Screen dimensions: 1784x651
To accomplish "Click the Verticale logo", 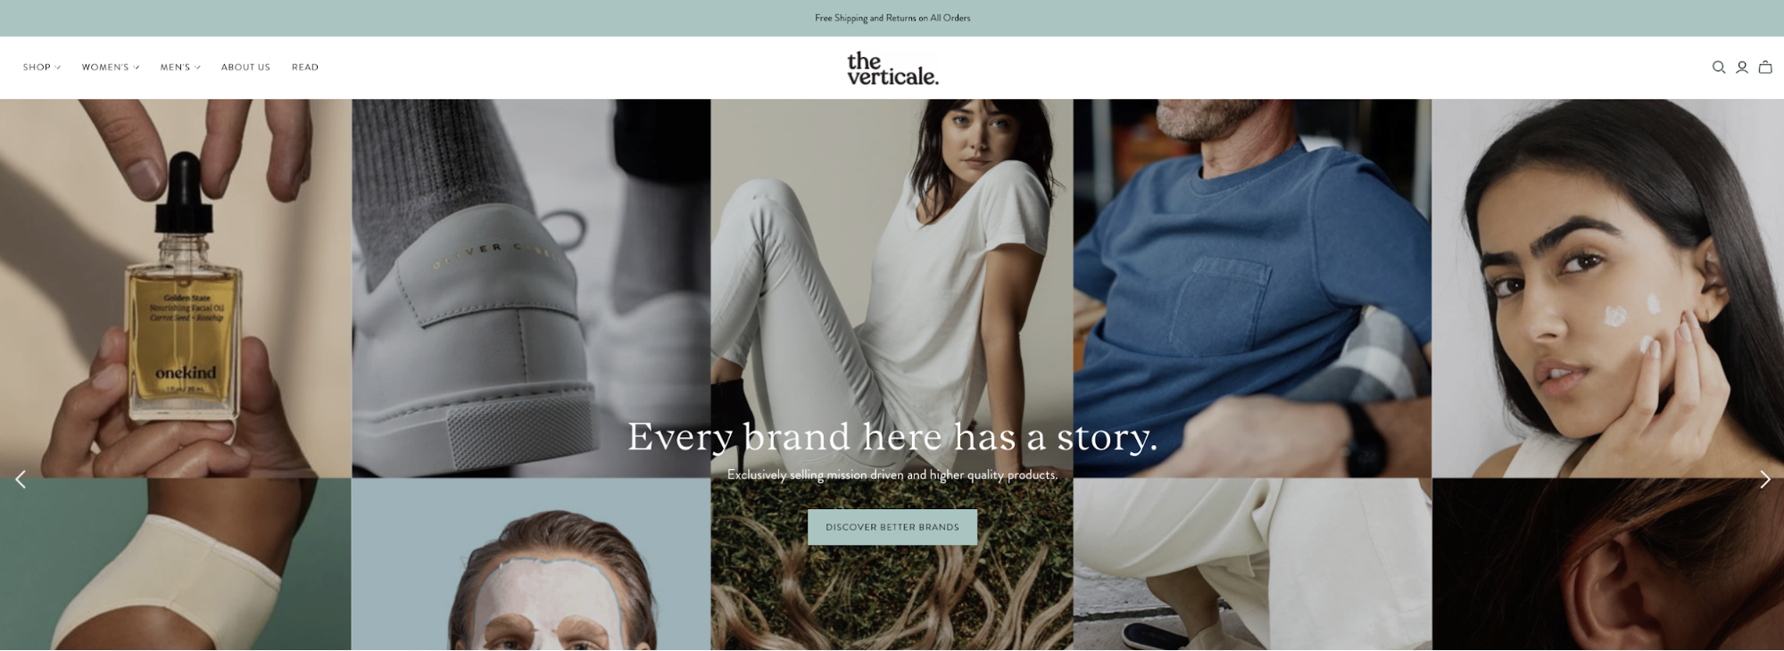I will point(892,69).
